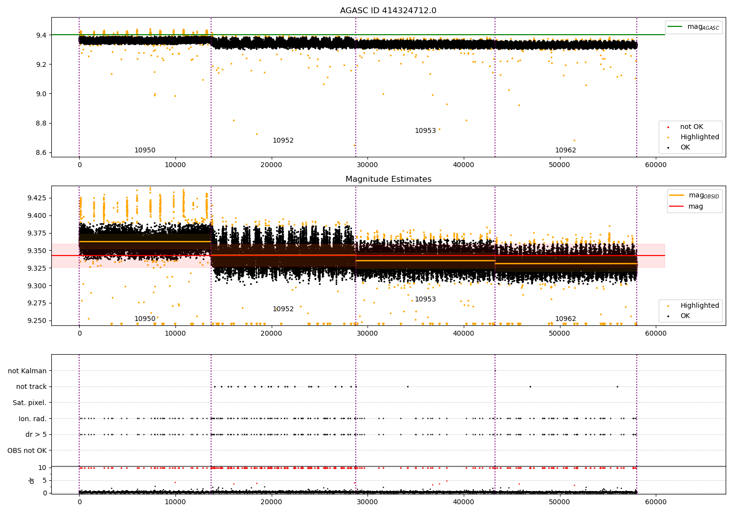
Task: Click the 40000 x-axis tick under Magnitude Estimates plot
Action: pos(463,333)
